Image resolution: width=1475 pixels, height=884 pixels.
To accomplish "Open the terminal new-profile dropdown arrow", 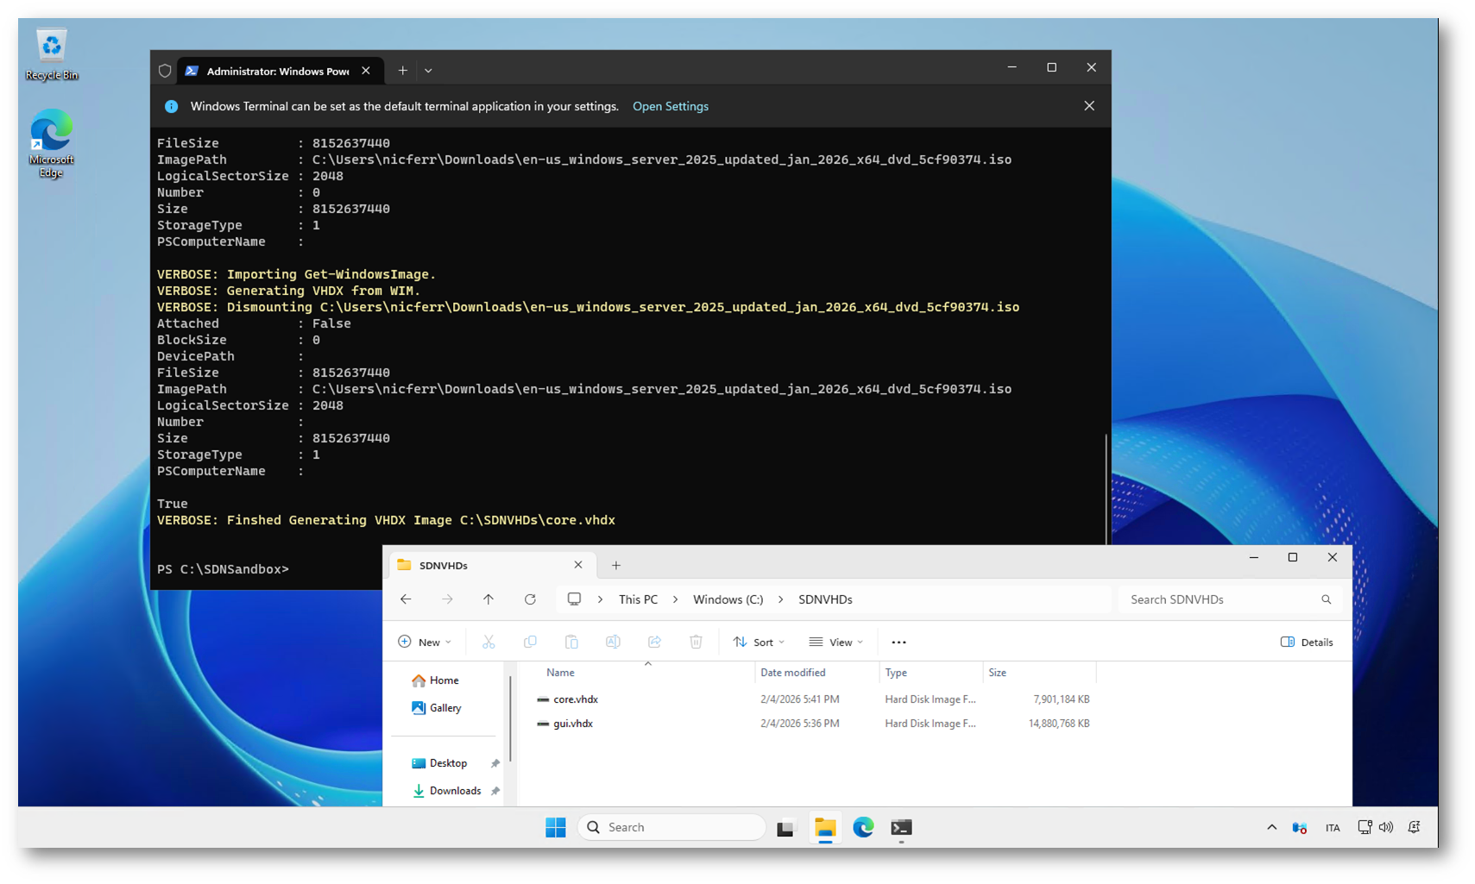I will 428,71.
